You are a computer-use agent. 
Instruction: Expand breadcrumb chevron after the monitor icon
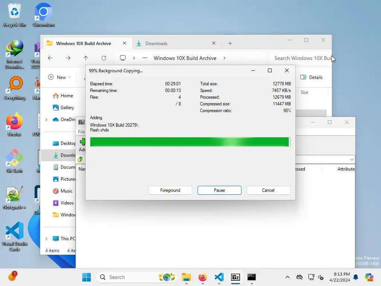(134, 58)
